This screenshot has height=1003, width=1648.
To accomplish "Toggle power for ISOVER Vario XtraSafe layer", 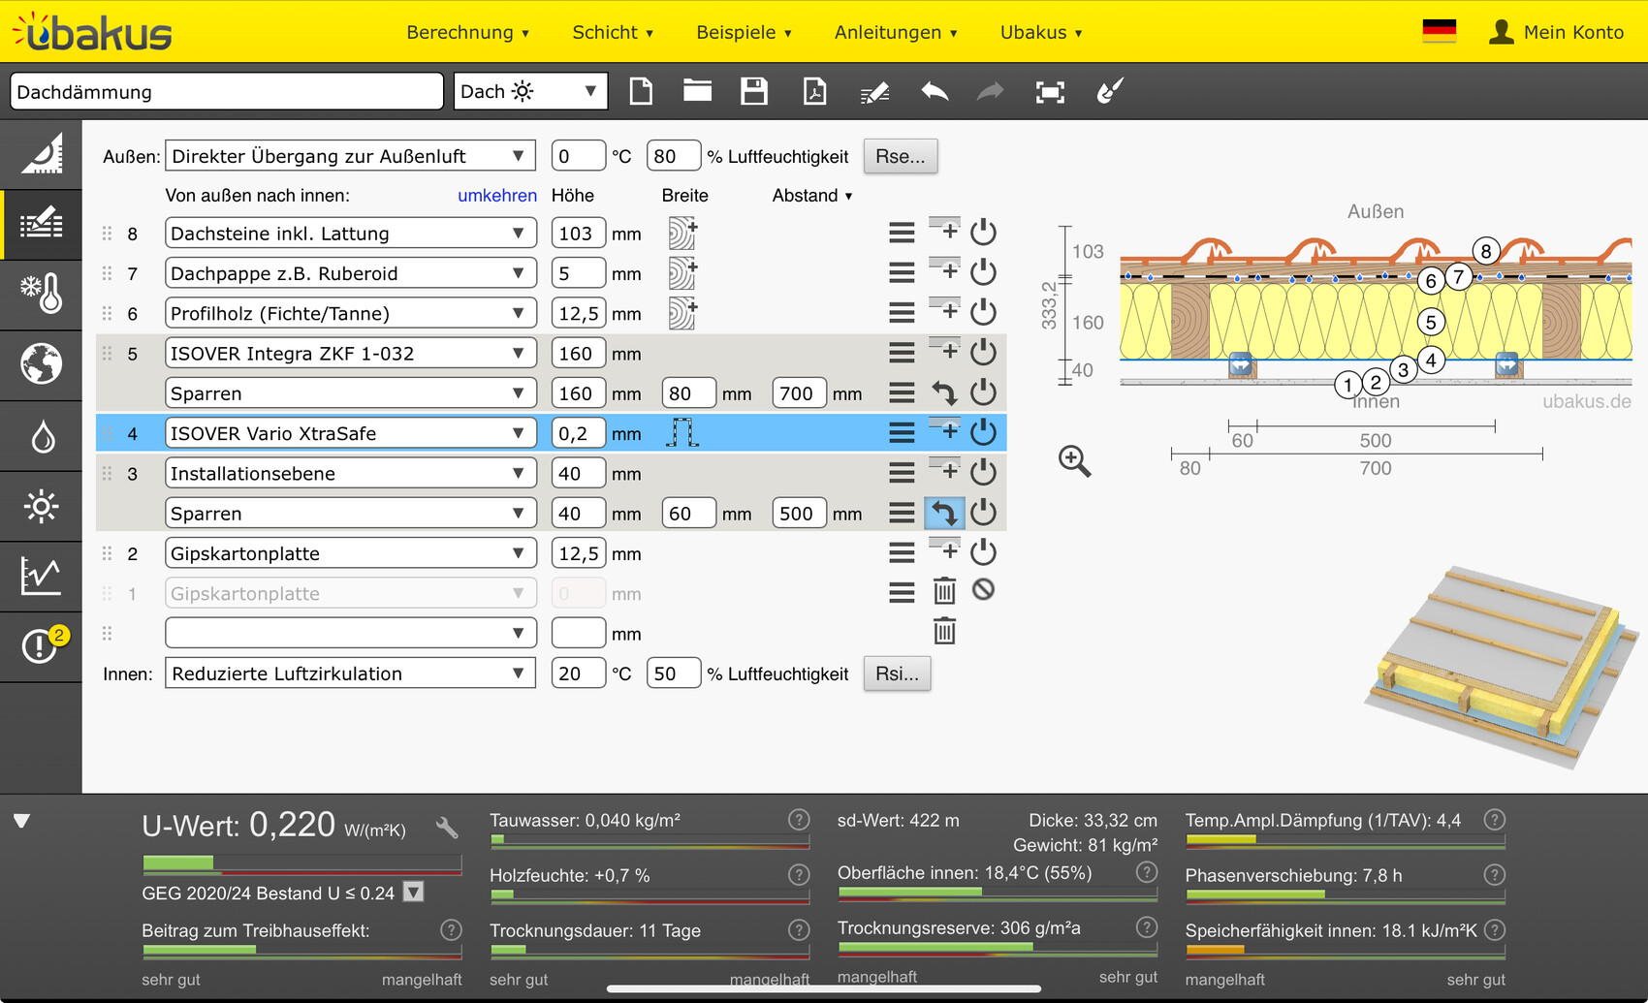I will pyautogui.click(x=983, y=432).
